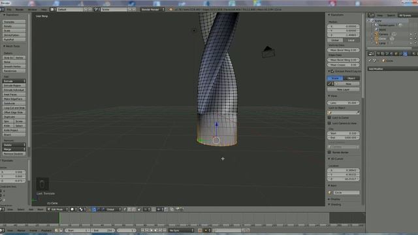The height and width of the screenshot is (235, 418).
Task: Toggle Lock to Cursor checkbox
Action: tap(329, 117)
